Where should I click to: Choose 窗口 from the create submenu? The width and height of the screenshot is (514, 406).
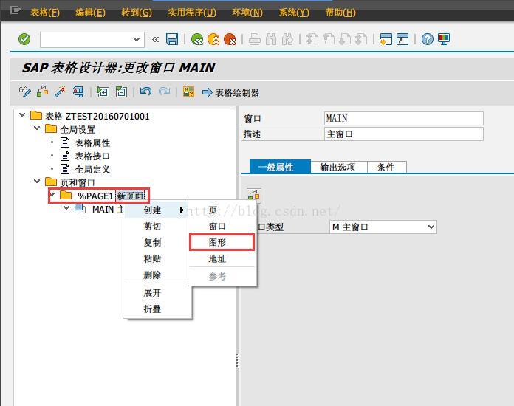point(222,227)
